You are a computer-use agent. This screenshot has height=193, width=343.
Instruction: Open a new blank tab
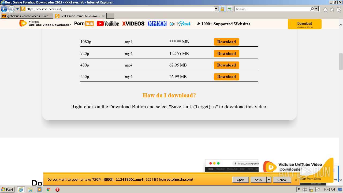click(x=110, y=16)
